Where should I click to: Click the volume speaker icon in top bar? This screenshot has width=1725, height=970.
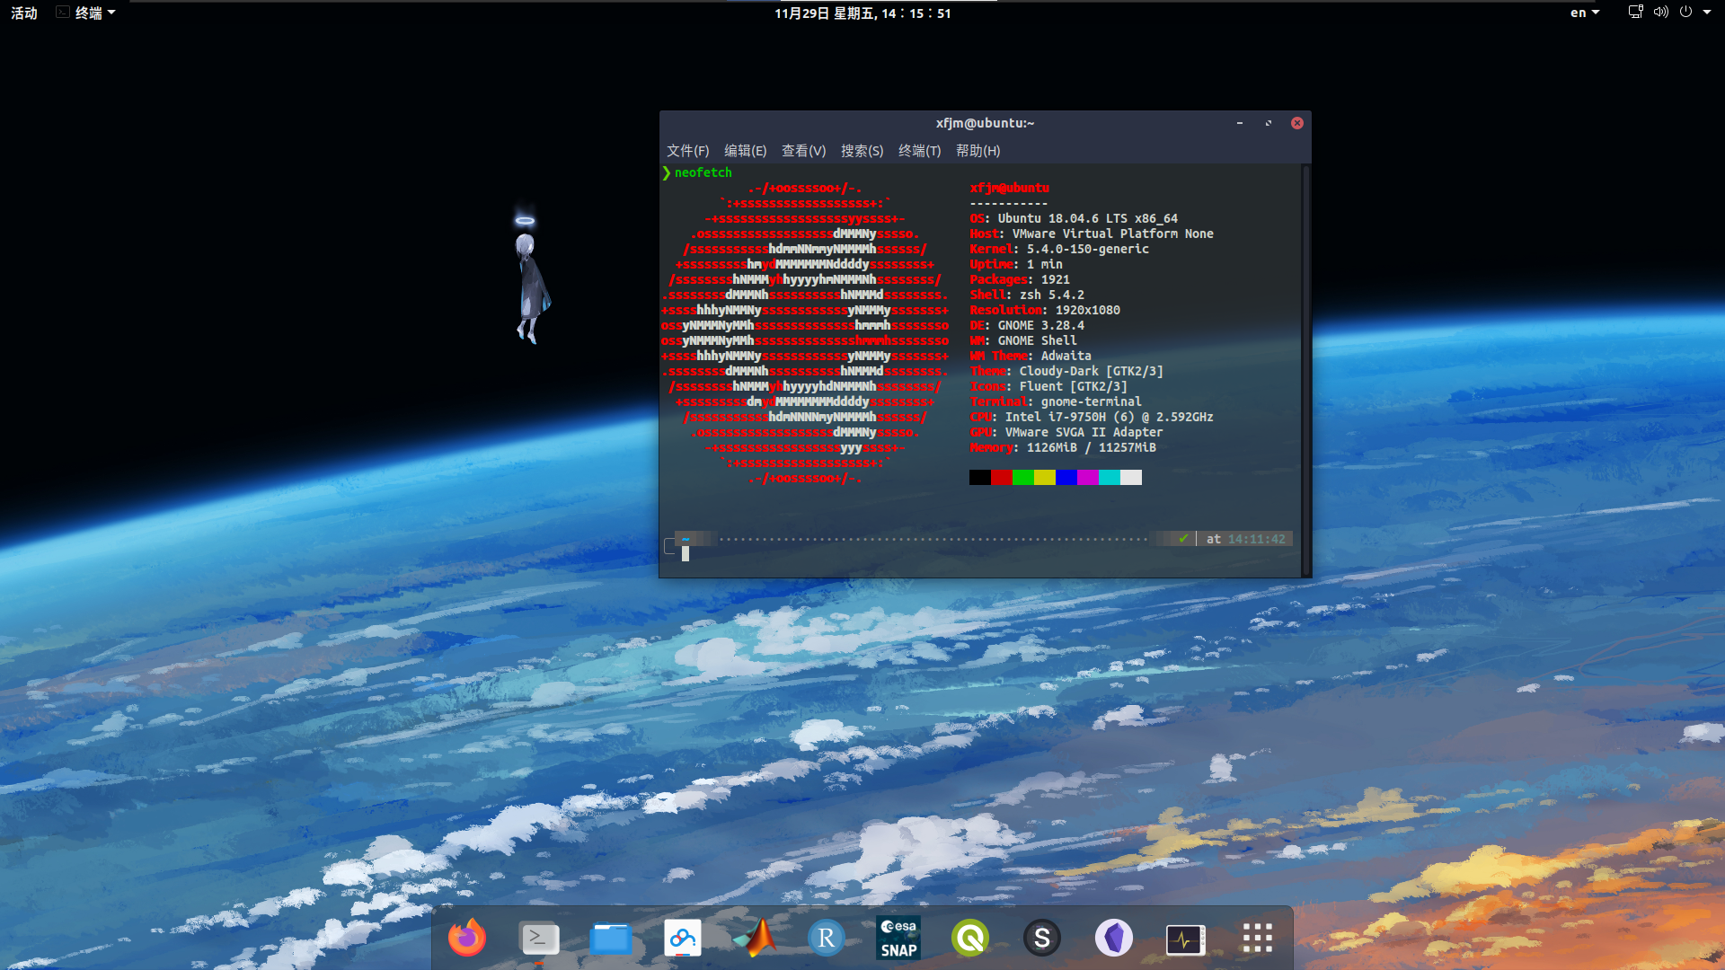(1661, 12)
